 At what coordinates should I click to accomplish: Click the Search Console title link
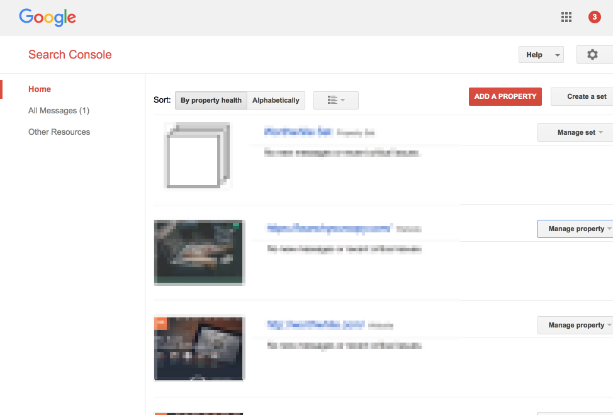70,55
